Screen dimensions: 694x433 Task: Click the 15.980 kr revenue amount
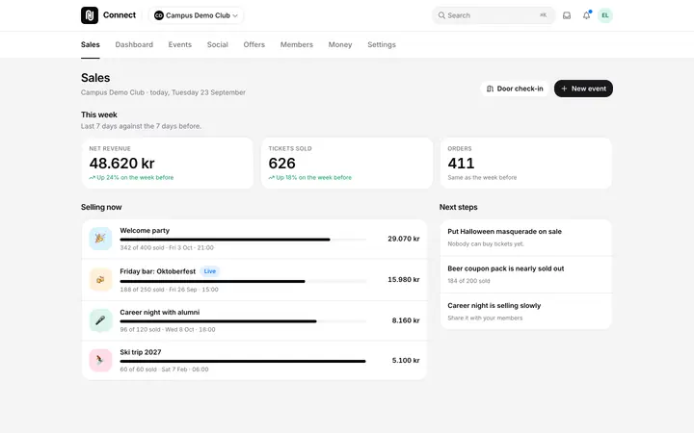[x=404, y=280]
